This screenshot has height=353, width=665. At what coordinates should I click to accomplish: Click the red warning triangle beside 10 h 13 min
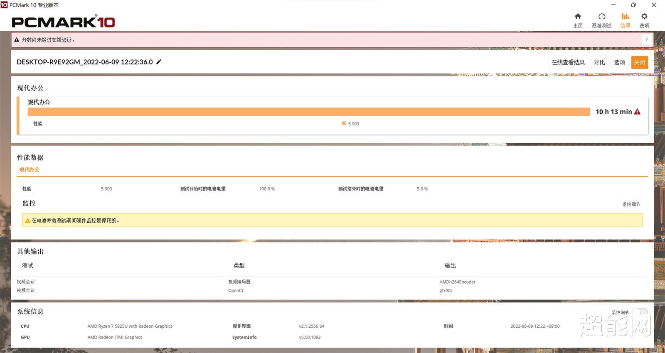tap(637, 112)
